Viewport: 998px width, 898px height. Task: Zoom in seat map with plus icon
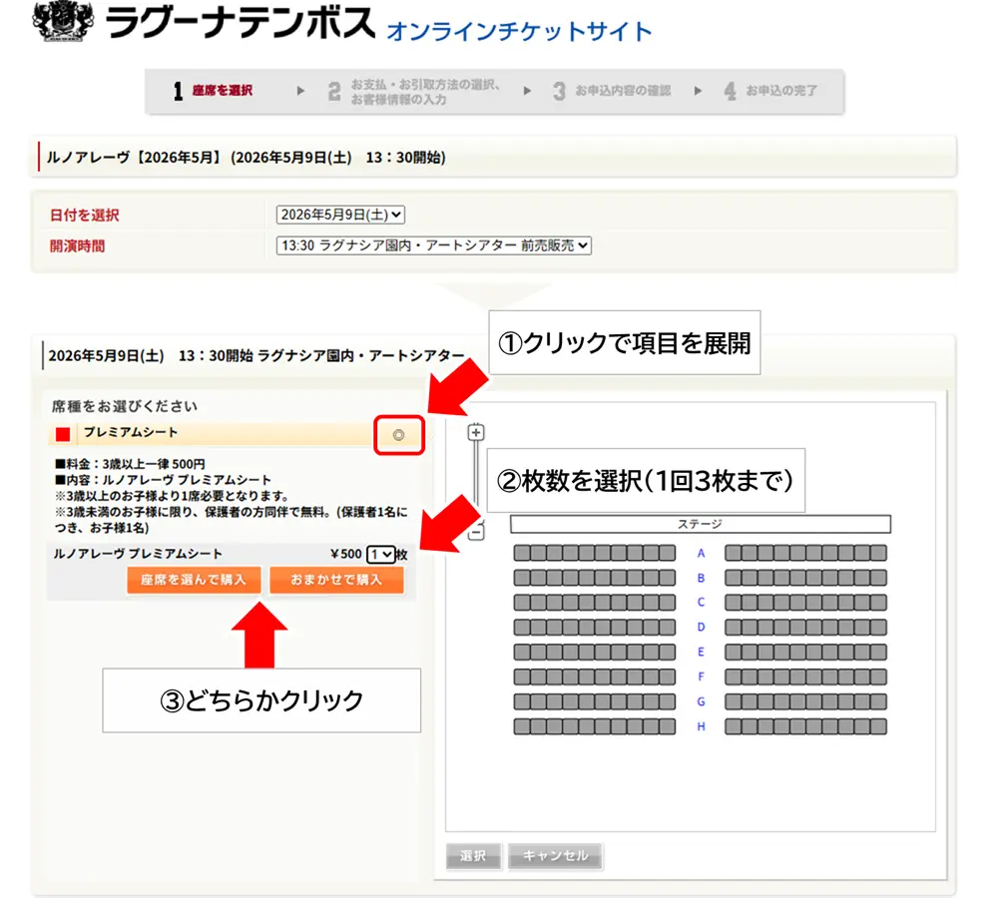(475, 432)
